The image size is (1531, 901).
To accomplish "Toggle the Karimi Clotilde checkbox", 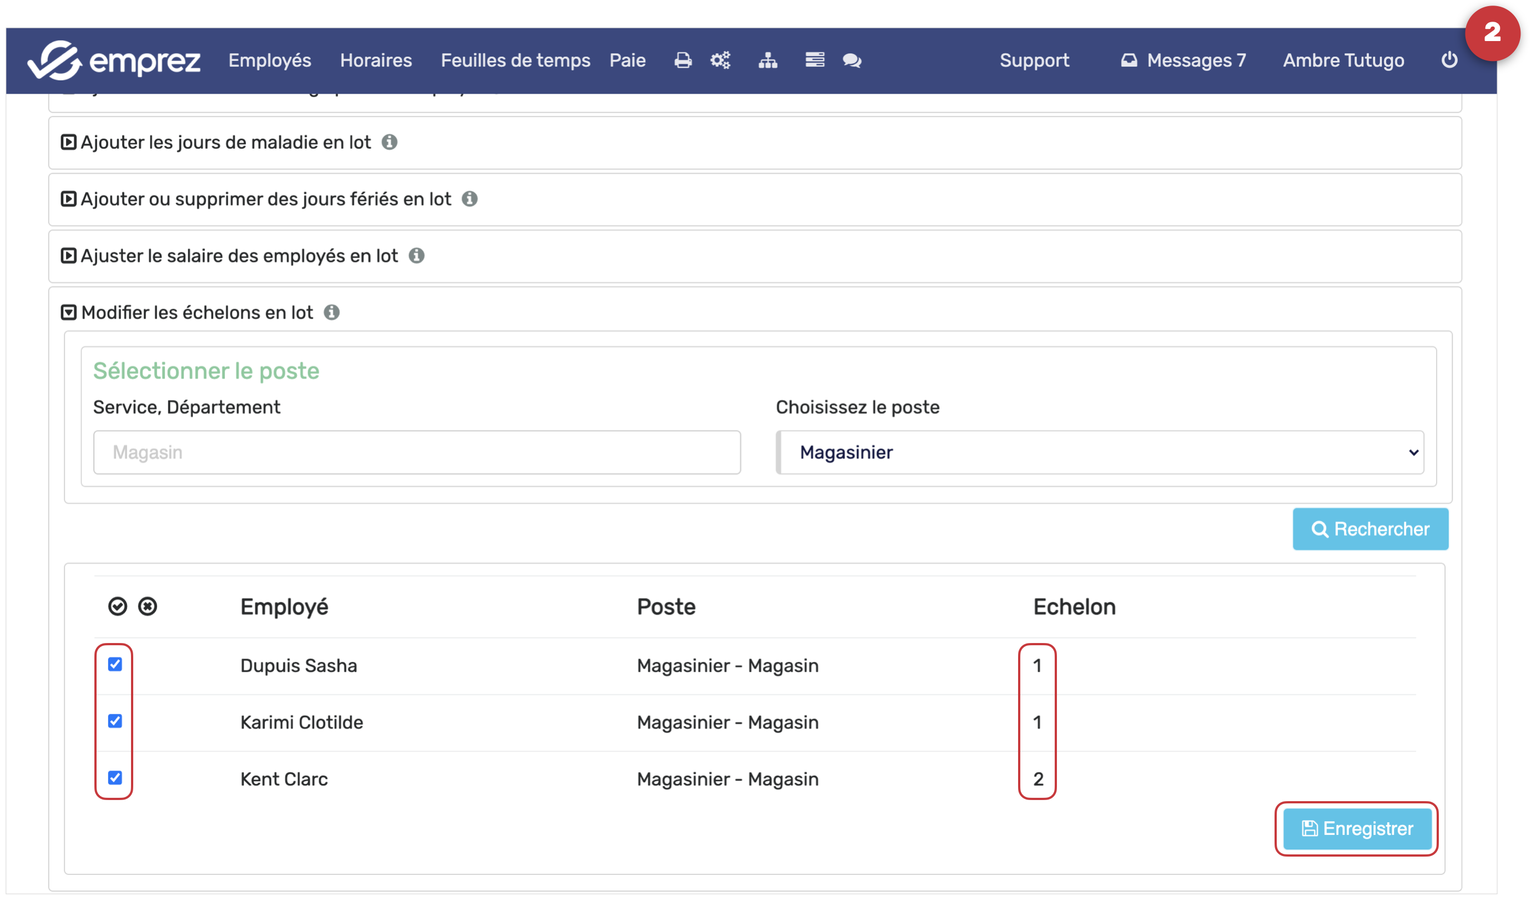I will click(115, 721).
